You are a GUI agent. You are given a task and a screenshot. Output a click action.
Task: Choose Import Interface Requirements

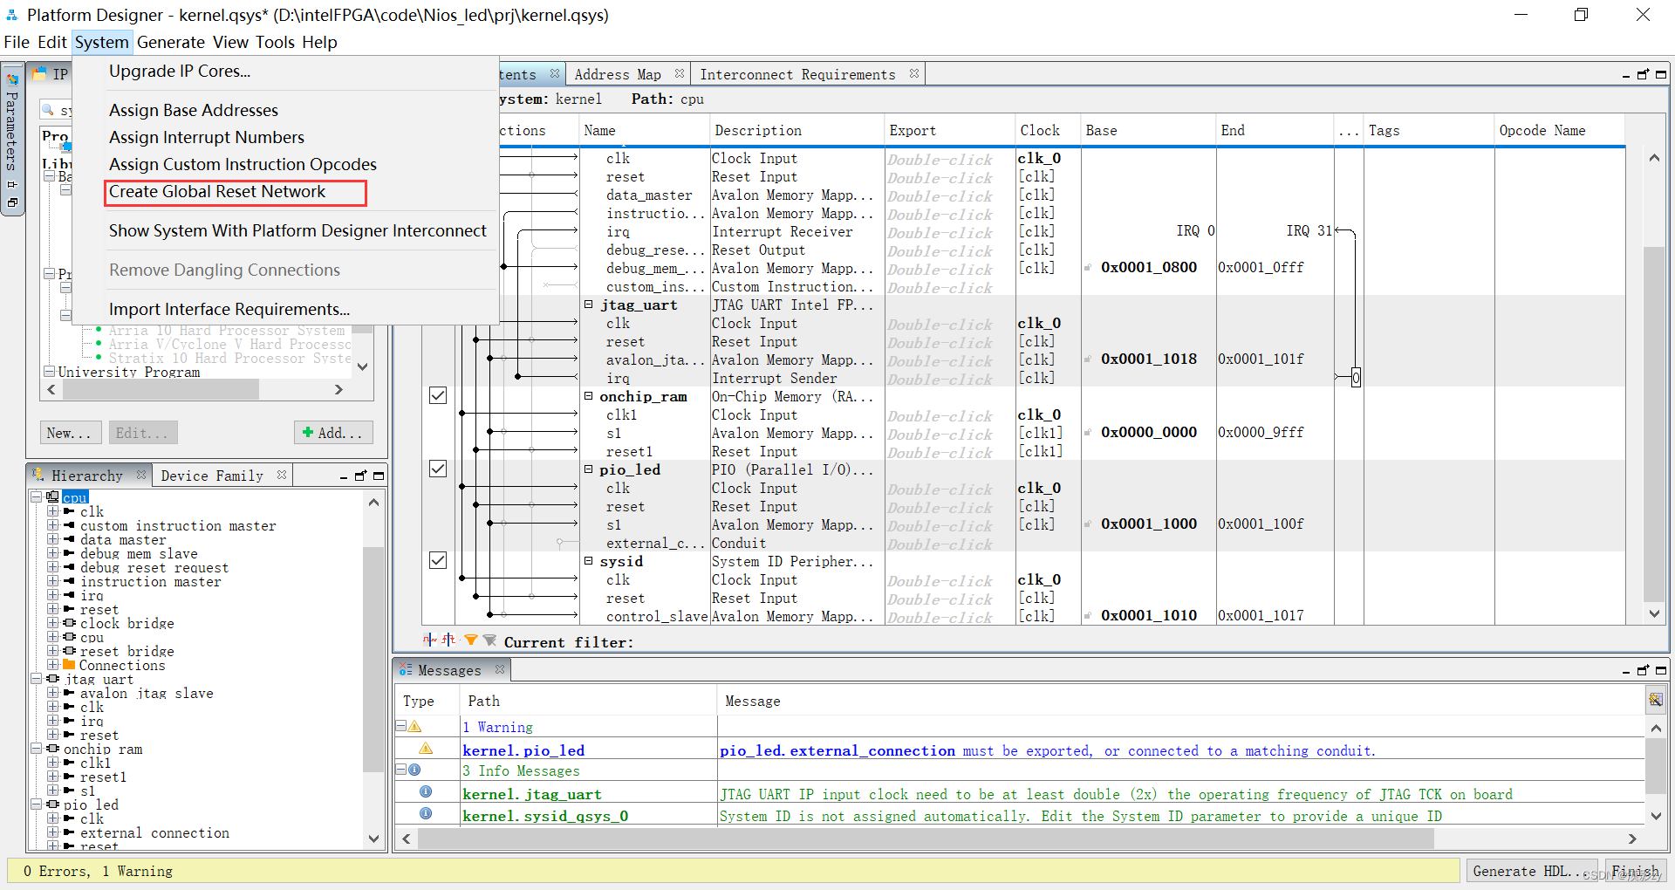tap(229, 309)
